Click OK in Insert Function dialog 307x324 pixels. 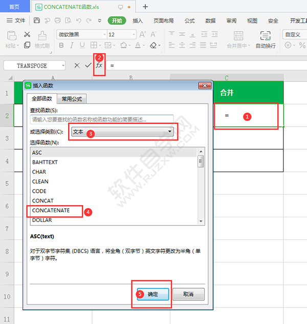click(x=153, y=294)
